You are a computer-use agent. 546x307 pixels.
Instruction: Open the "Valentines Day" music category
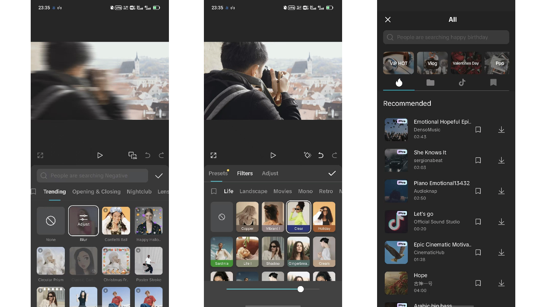pos(465,63)
